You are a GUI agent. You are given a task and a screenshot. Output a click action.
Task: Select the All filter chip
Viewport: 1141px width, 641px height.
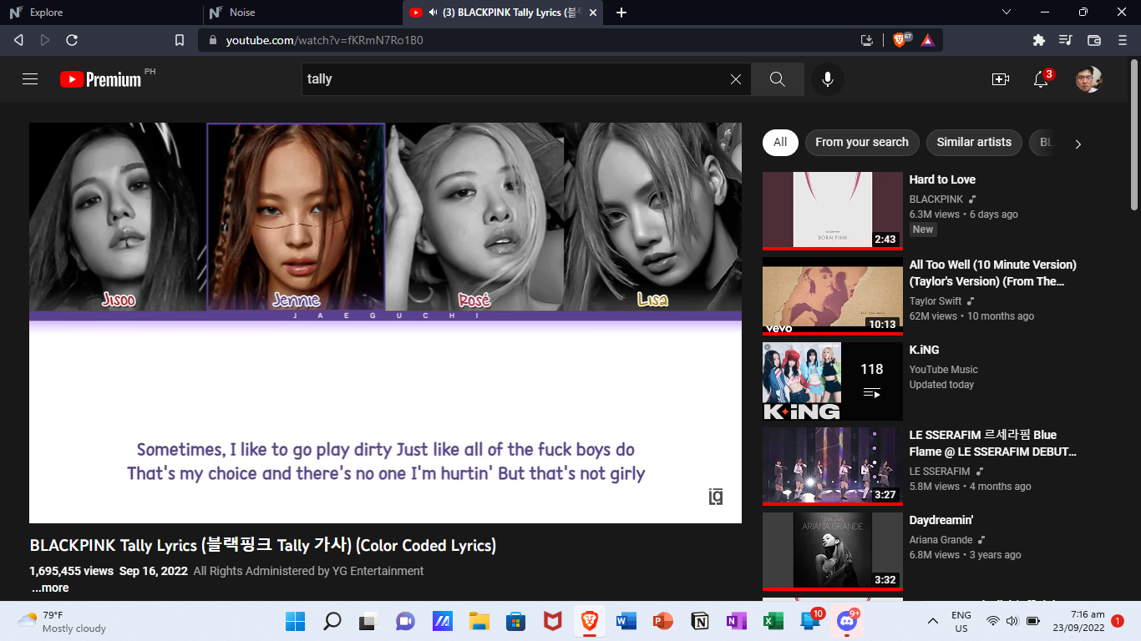[780, 142]
